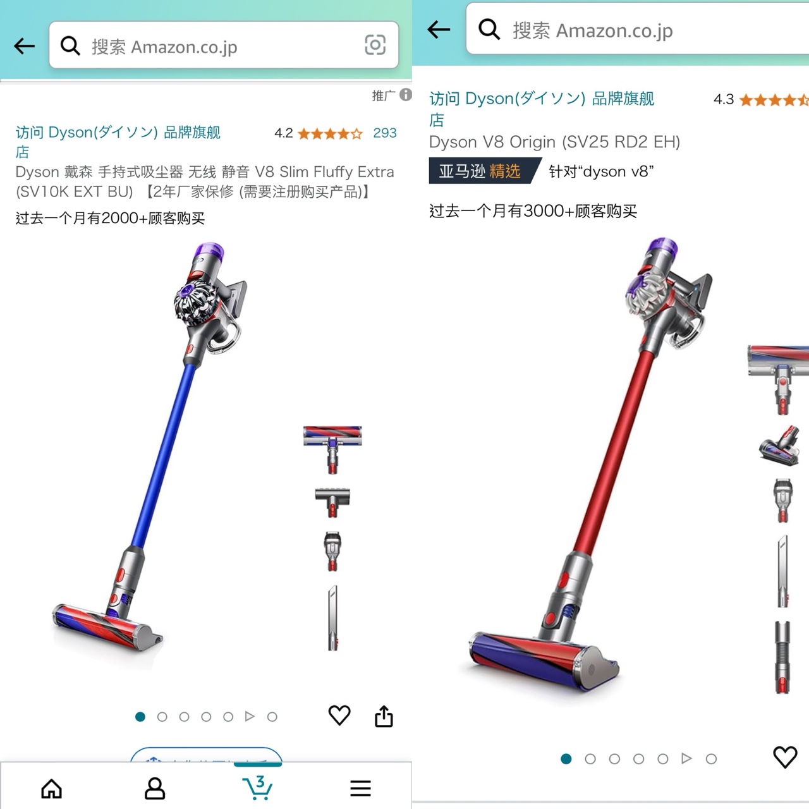Play product video from left carousel indicator
809x809 pixels.
click(250, 717)
